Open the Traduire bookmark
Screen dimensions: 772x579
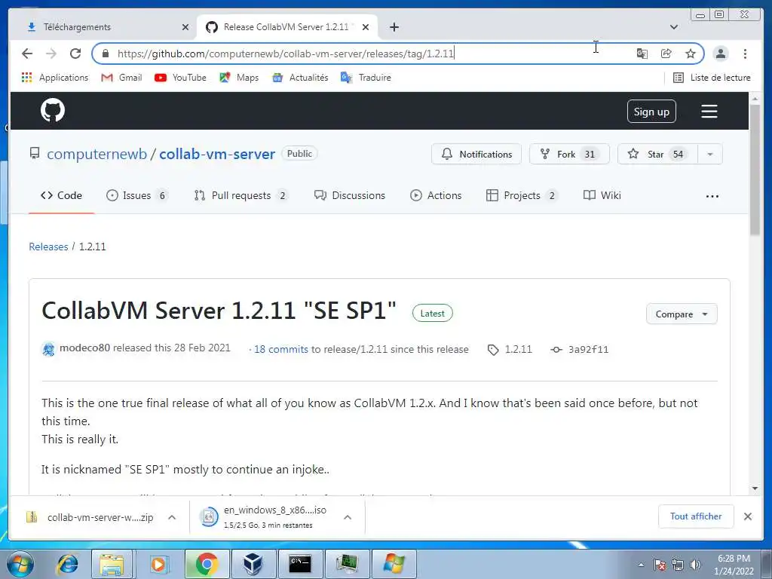pyautogui.click(x=366, y=78)
